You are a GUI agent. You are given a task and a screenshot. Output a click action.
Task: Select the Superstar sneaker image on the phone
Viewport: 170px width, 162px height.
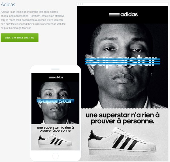coord(55,141)
